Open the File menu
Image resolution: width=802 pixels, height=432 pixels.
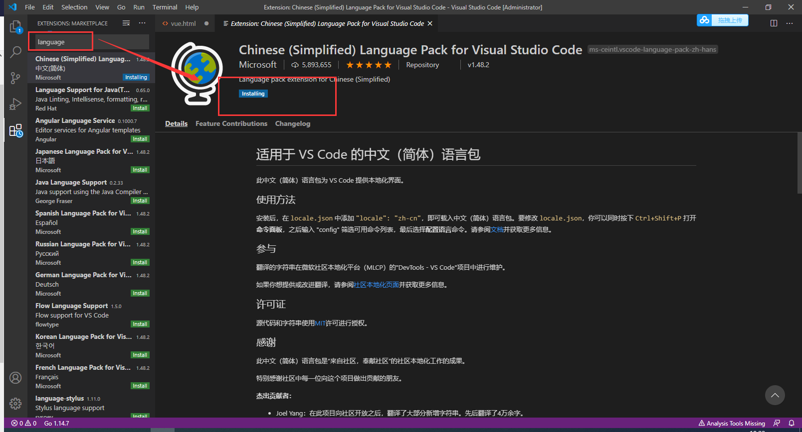pos(30,7)
